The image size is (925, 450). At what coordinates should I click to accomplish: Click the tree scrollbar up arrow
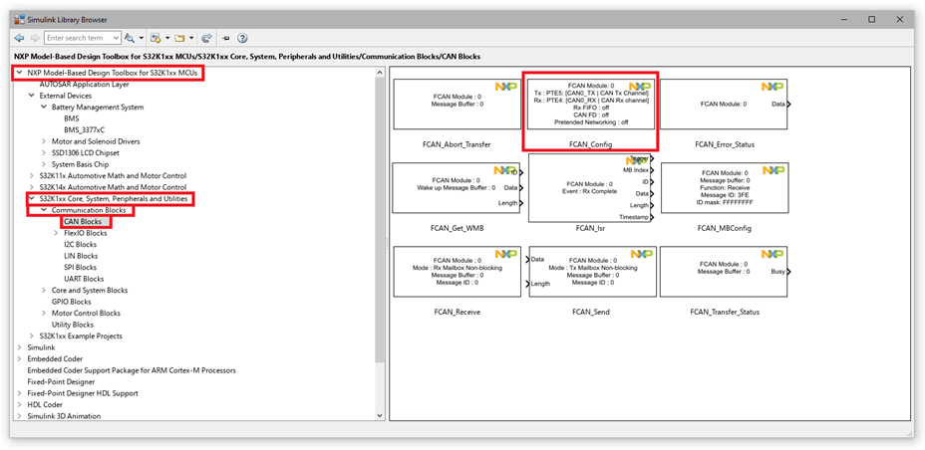pos(380,72)
